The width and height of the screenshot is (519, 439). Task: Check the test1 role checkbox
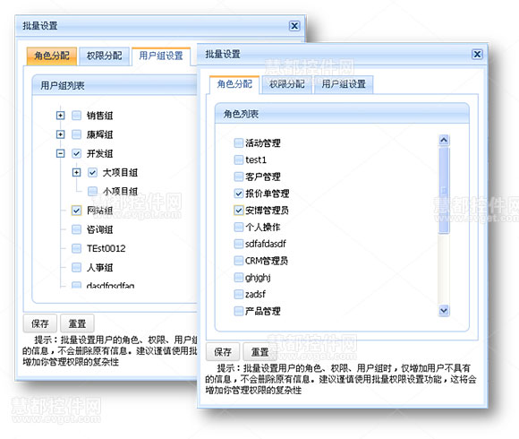coord(239,159)
